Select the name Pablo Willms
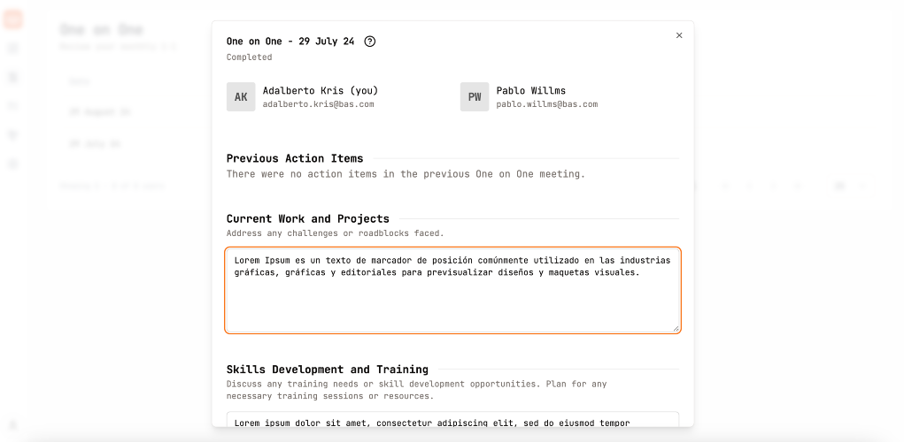 (531, 90)
